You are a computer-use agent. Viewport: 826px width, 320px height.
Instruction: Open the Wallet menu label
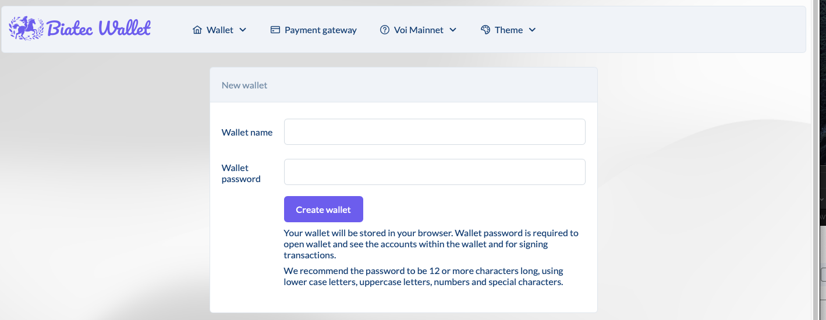pyautogui.click(x=220, y=30)
